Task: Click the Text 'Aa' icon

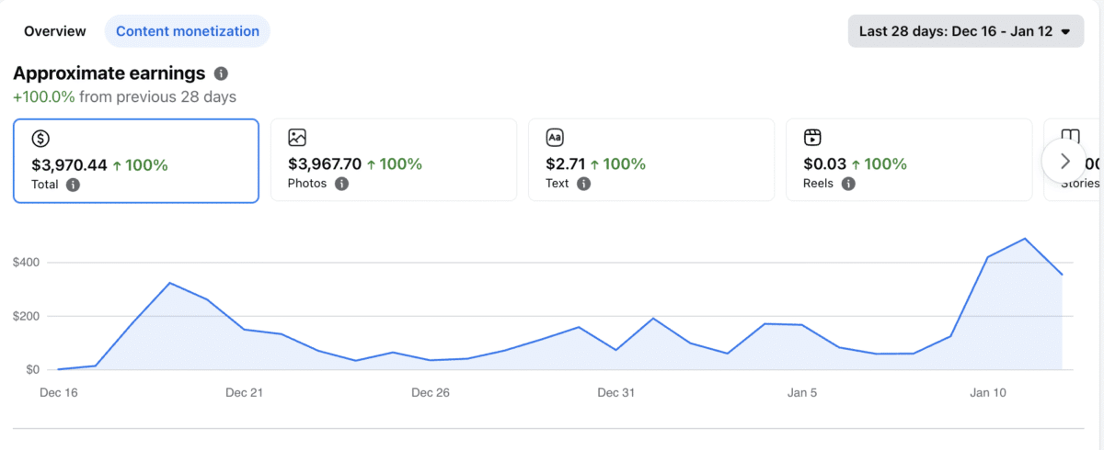Action: [555, 139]
